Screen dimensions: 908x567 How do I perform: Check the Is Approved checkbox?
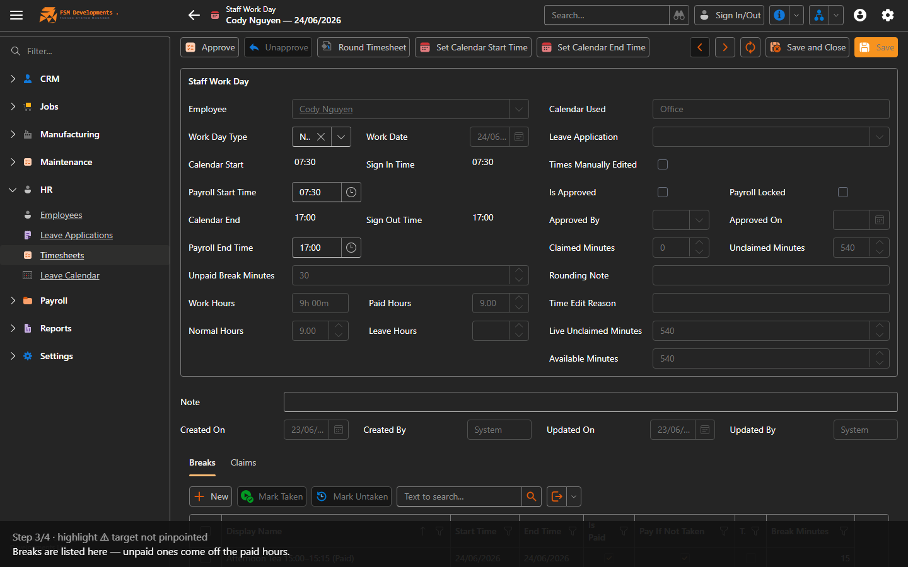point(663,192)
